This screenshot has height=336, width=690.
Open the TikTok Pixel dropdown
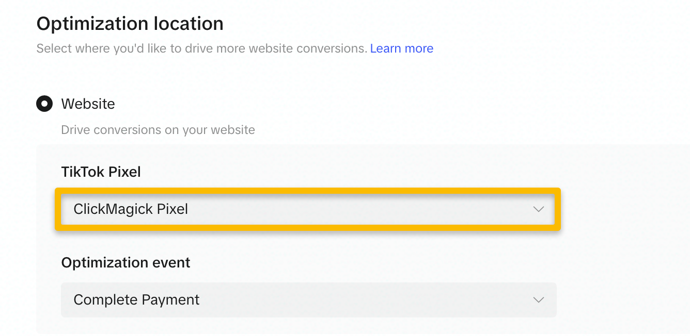(308, 209)
